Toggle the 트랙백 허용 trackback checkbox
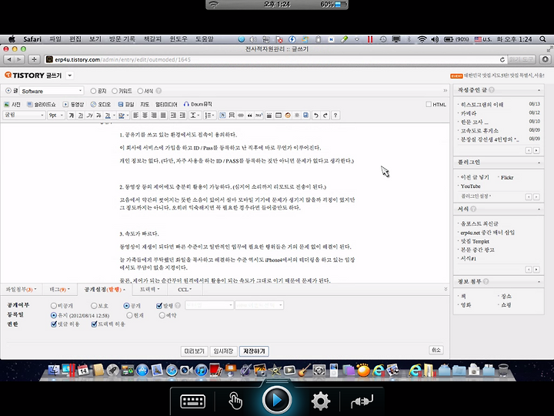The image size is (554, 416). [95, 324]
